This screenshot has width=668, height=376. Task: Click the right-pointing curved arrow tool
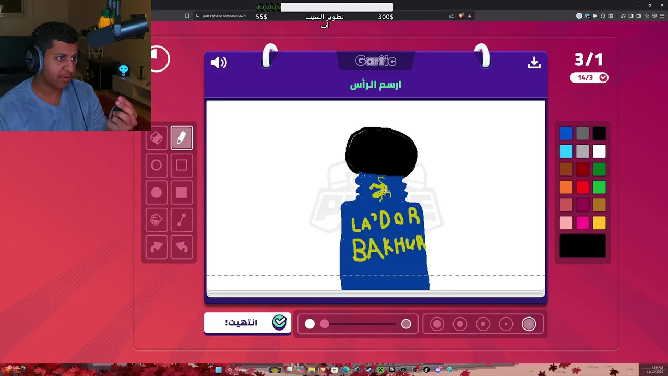(157, 247)
